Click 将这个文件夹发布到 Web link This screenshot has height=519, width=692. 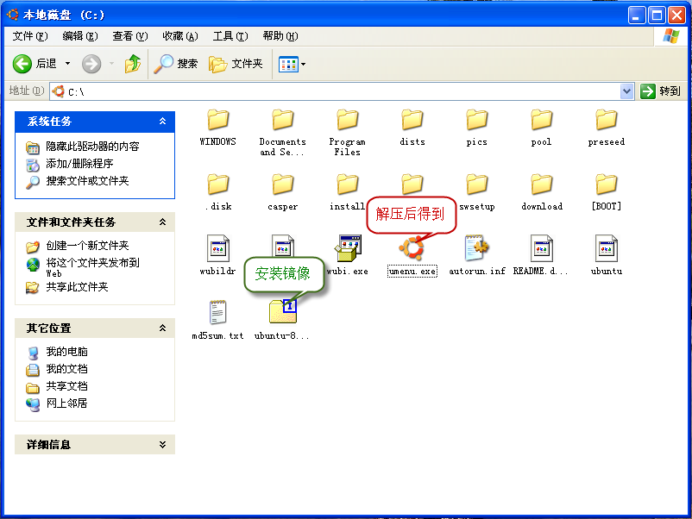coord(92,267)
